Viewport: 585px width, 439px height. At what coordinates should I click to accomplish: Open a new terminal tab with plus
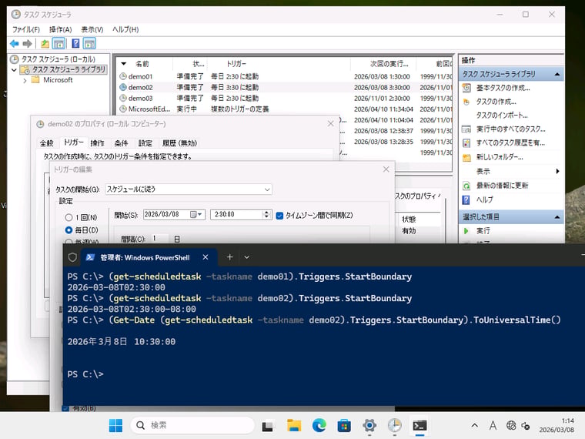(x=230, y=257)
